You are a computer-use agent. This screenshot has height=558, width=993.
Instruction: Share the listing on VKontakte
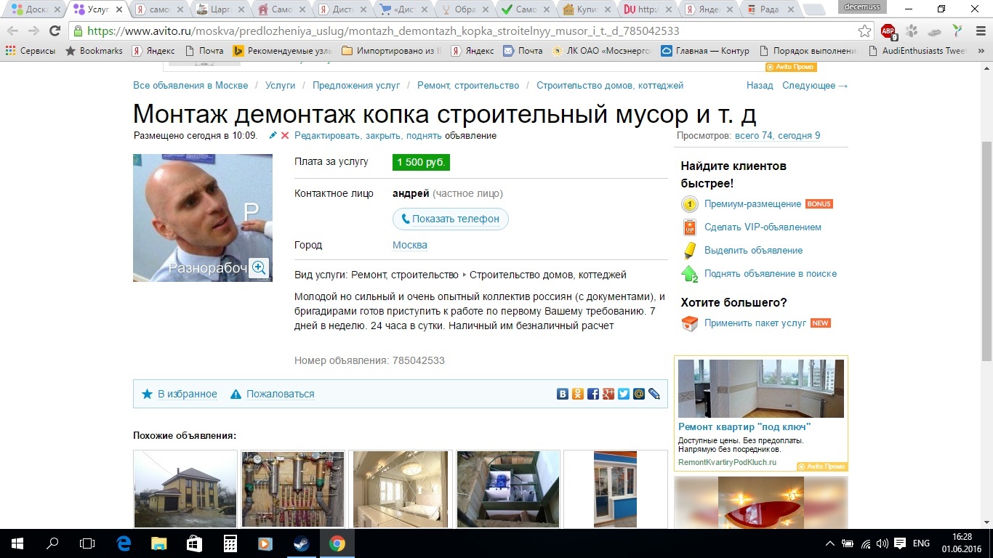coord(563,394)
